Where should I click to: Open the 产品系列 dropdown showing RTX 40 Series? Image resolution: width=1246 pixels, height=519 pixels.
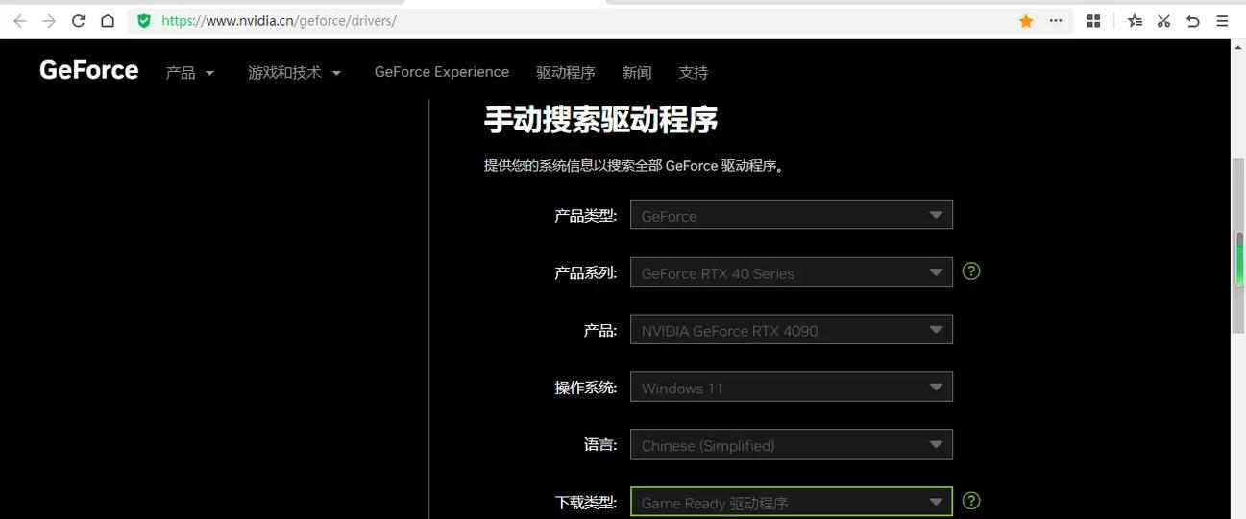(x=792, y=272)
